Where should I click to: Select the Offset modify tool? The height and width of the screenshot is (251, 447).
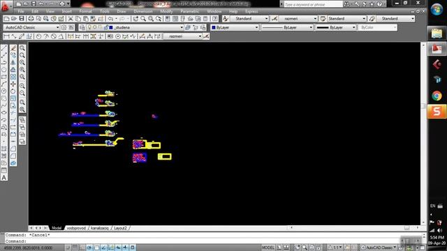(13, 70)
